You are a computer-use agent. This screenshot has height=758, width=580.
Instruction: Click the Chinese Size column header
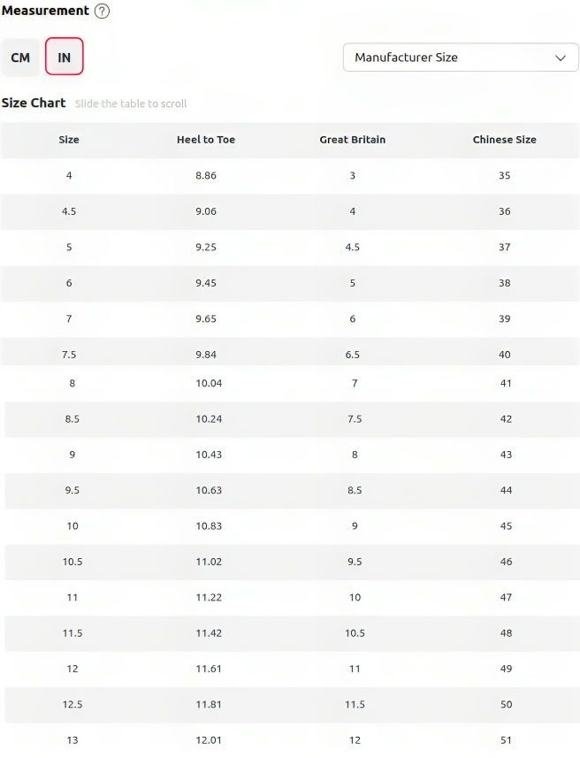point(505,140)
